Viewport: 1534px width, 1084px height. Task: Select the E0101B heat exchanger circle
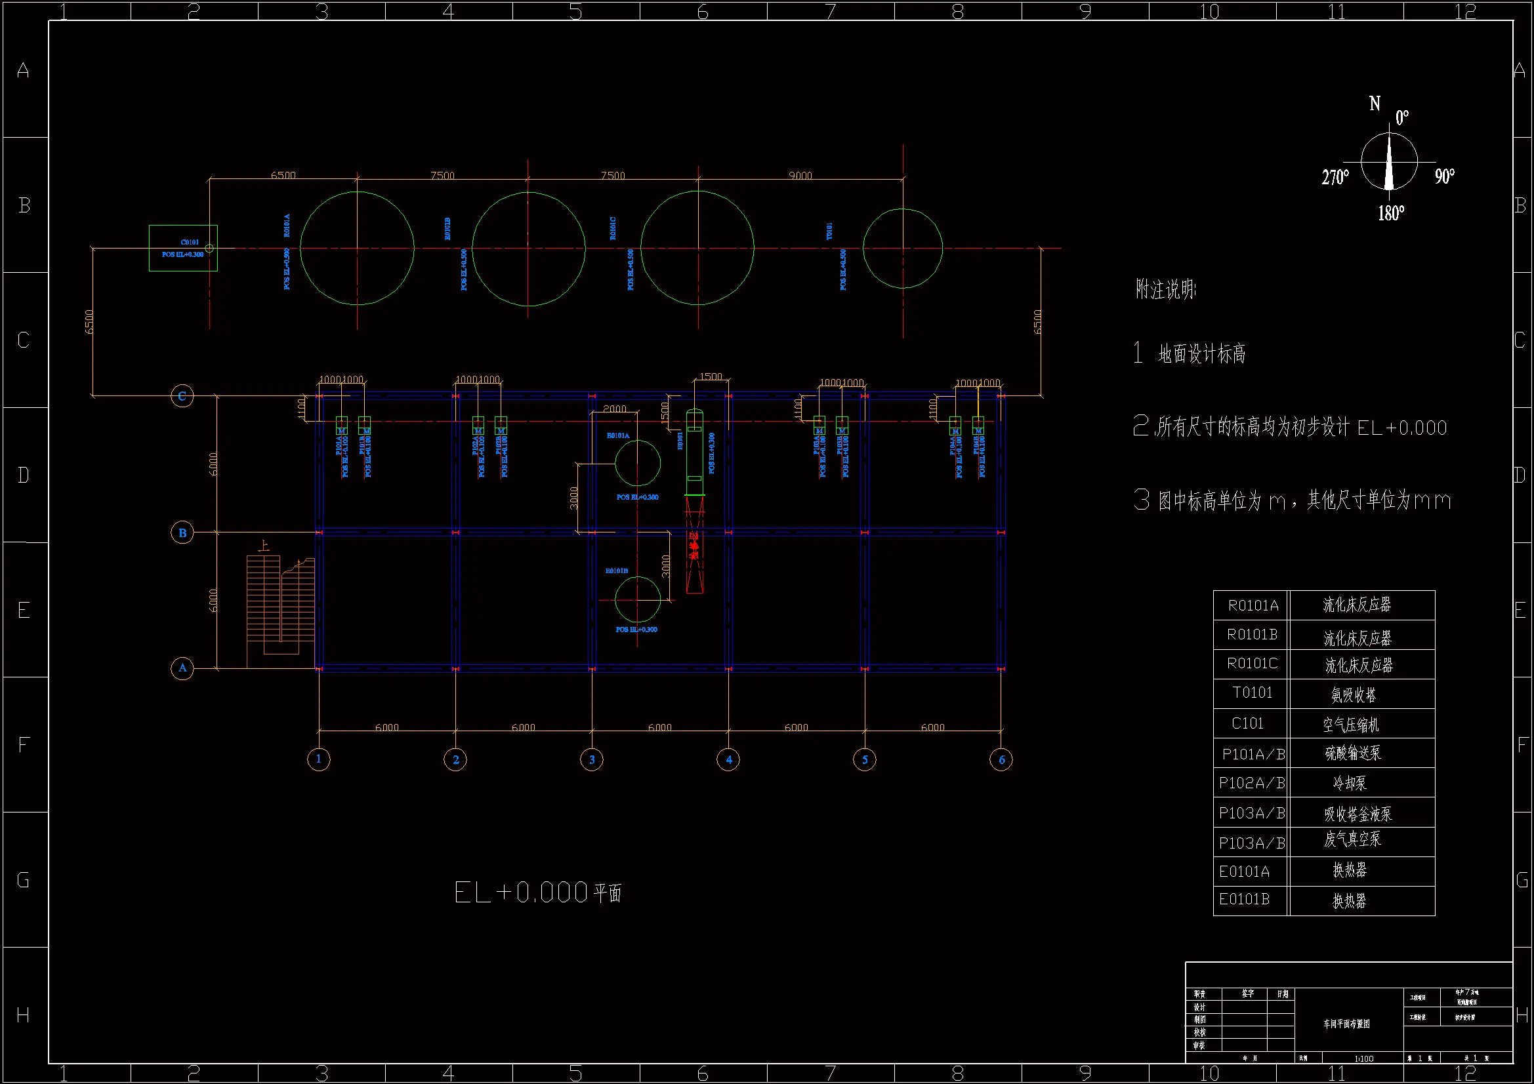click(x=637, y=599)
